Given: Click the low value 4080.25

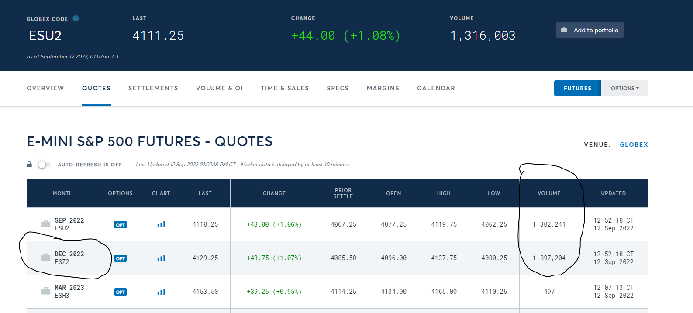Looking at the screenshot, I should pyautogui.click(x=494, y=258).
